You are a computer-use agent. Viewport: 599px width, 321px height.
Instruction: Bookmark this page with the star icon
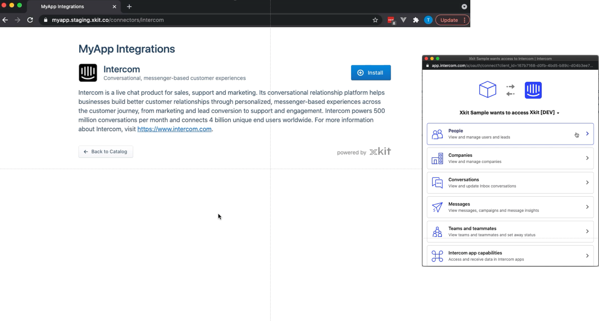tap(375, 20)
